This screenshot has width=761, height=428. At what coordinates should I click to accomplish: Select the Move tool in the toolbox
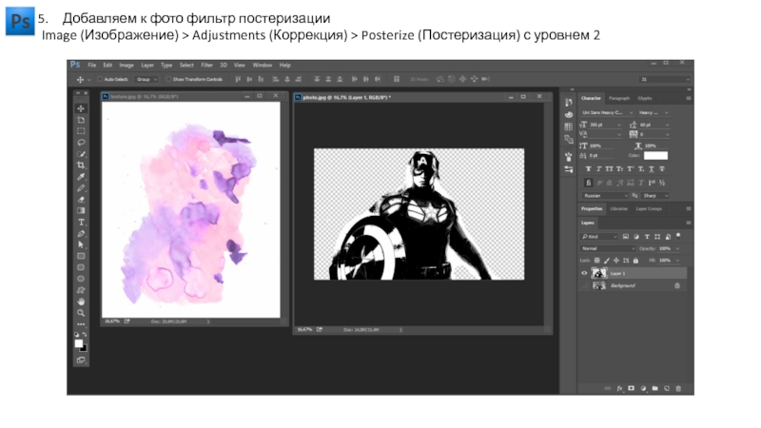81,108
